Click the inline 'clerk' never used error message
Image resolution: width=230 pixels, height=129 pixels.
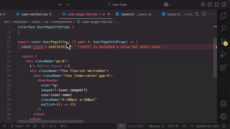(119, 47)
